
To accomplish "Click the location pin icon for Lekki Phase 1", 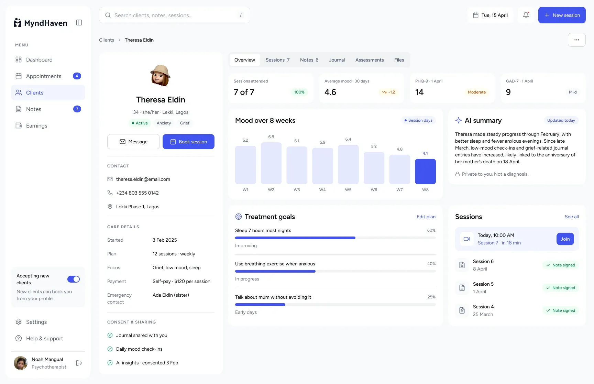I will click(110, 207).
